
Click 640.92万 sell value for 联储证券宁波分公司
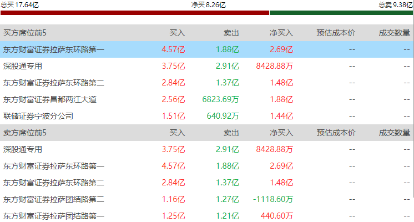coord(223,116)
